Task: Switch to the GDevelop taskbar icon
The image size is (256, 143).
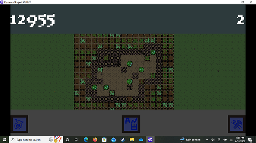Action: click(150, 140)
